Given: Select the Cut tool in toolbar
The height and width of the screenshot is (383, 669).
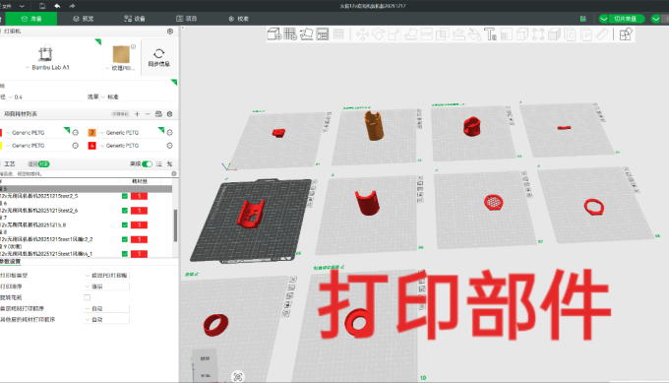Looking at the screenshot, I should 427,34.
